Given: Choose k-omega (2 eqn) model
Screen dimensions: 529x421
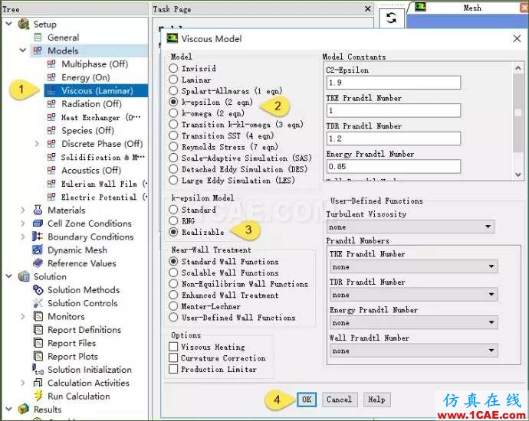Looking at the screenshot, I should click(x=173, y=113).
